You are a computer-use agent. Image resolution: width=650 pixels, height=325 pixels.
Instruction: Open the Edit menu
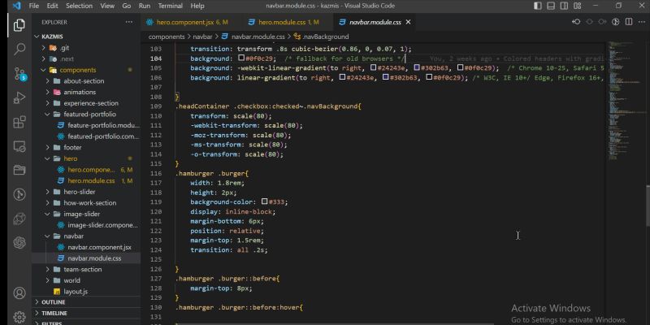coord(52,6)
